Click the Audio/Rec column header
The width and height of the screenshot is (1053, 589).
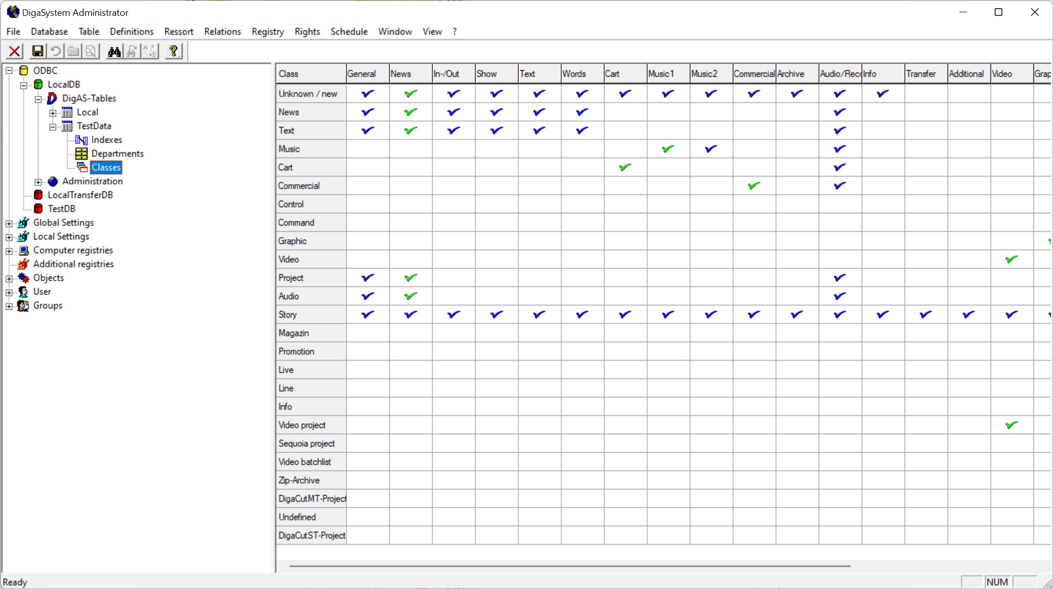click(840, 74)
